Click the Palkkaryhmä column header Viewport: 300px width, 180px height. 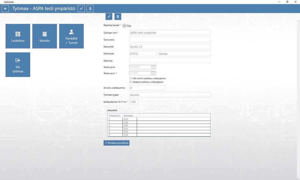(115, 116)
